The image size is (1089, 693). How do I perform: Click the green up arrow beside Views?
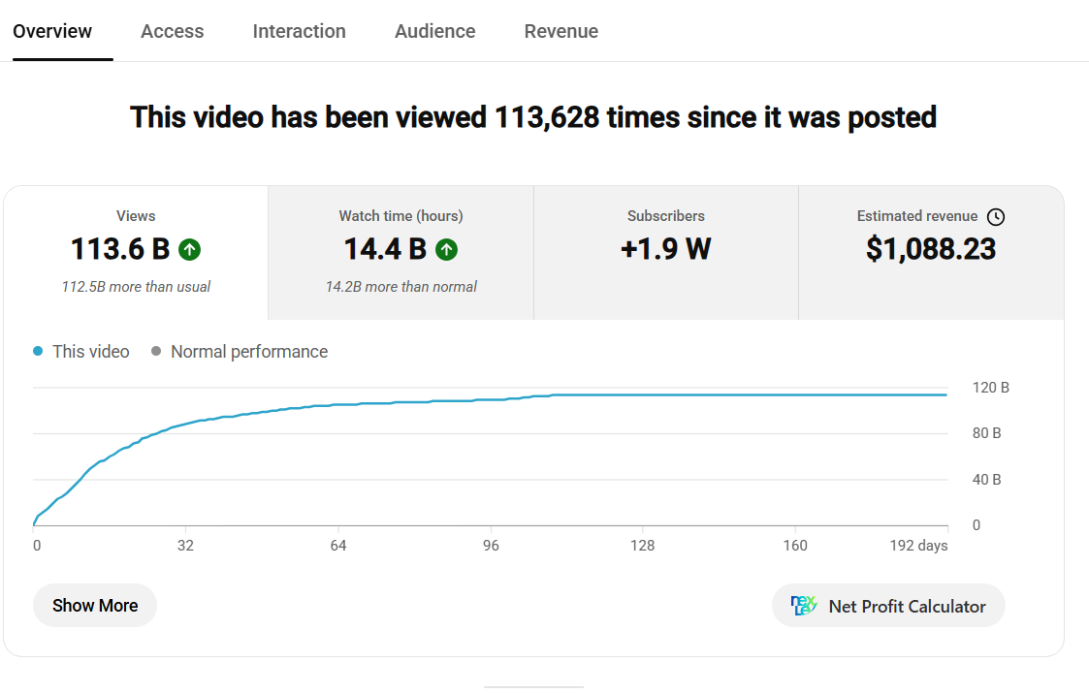tap(190, 249)
